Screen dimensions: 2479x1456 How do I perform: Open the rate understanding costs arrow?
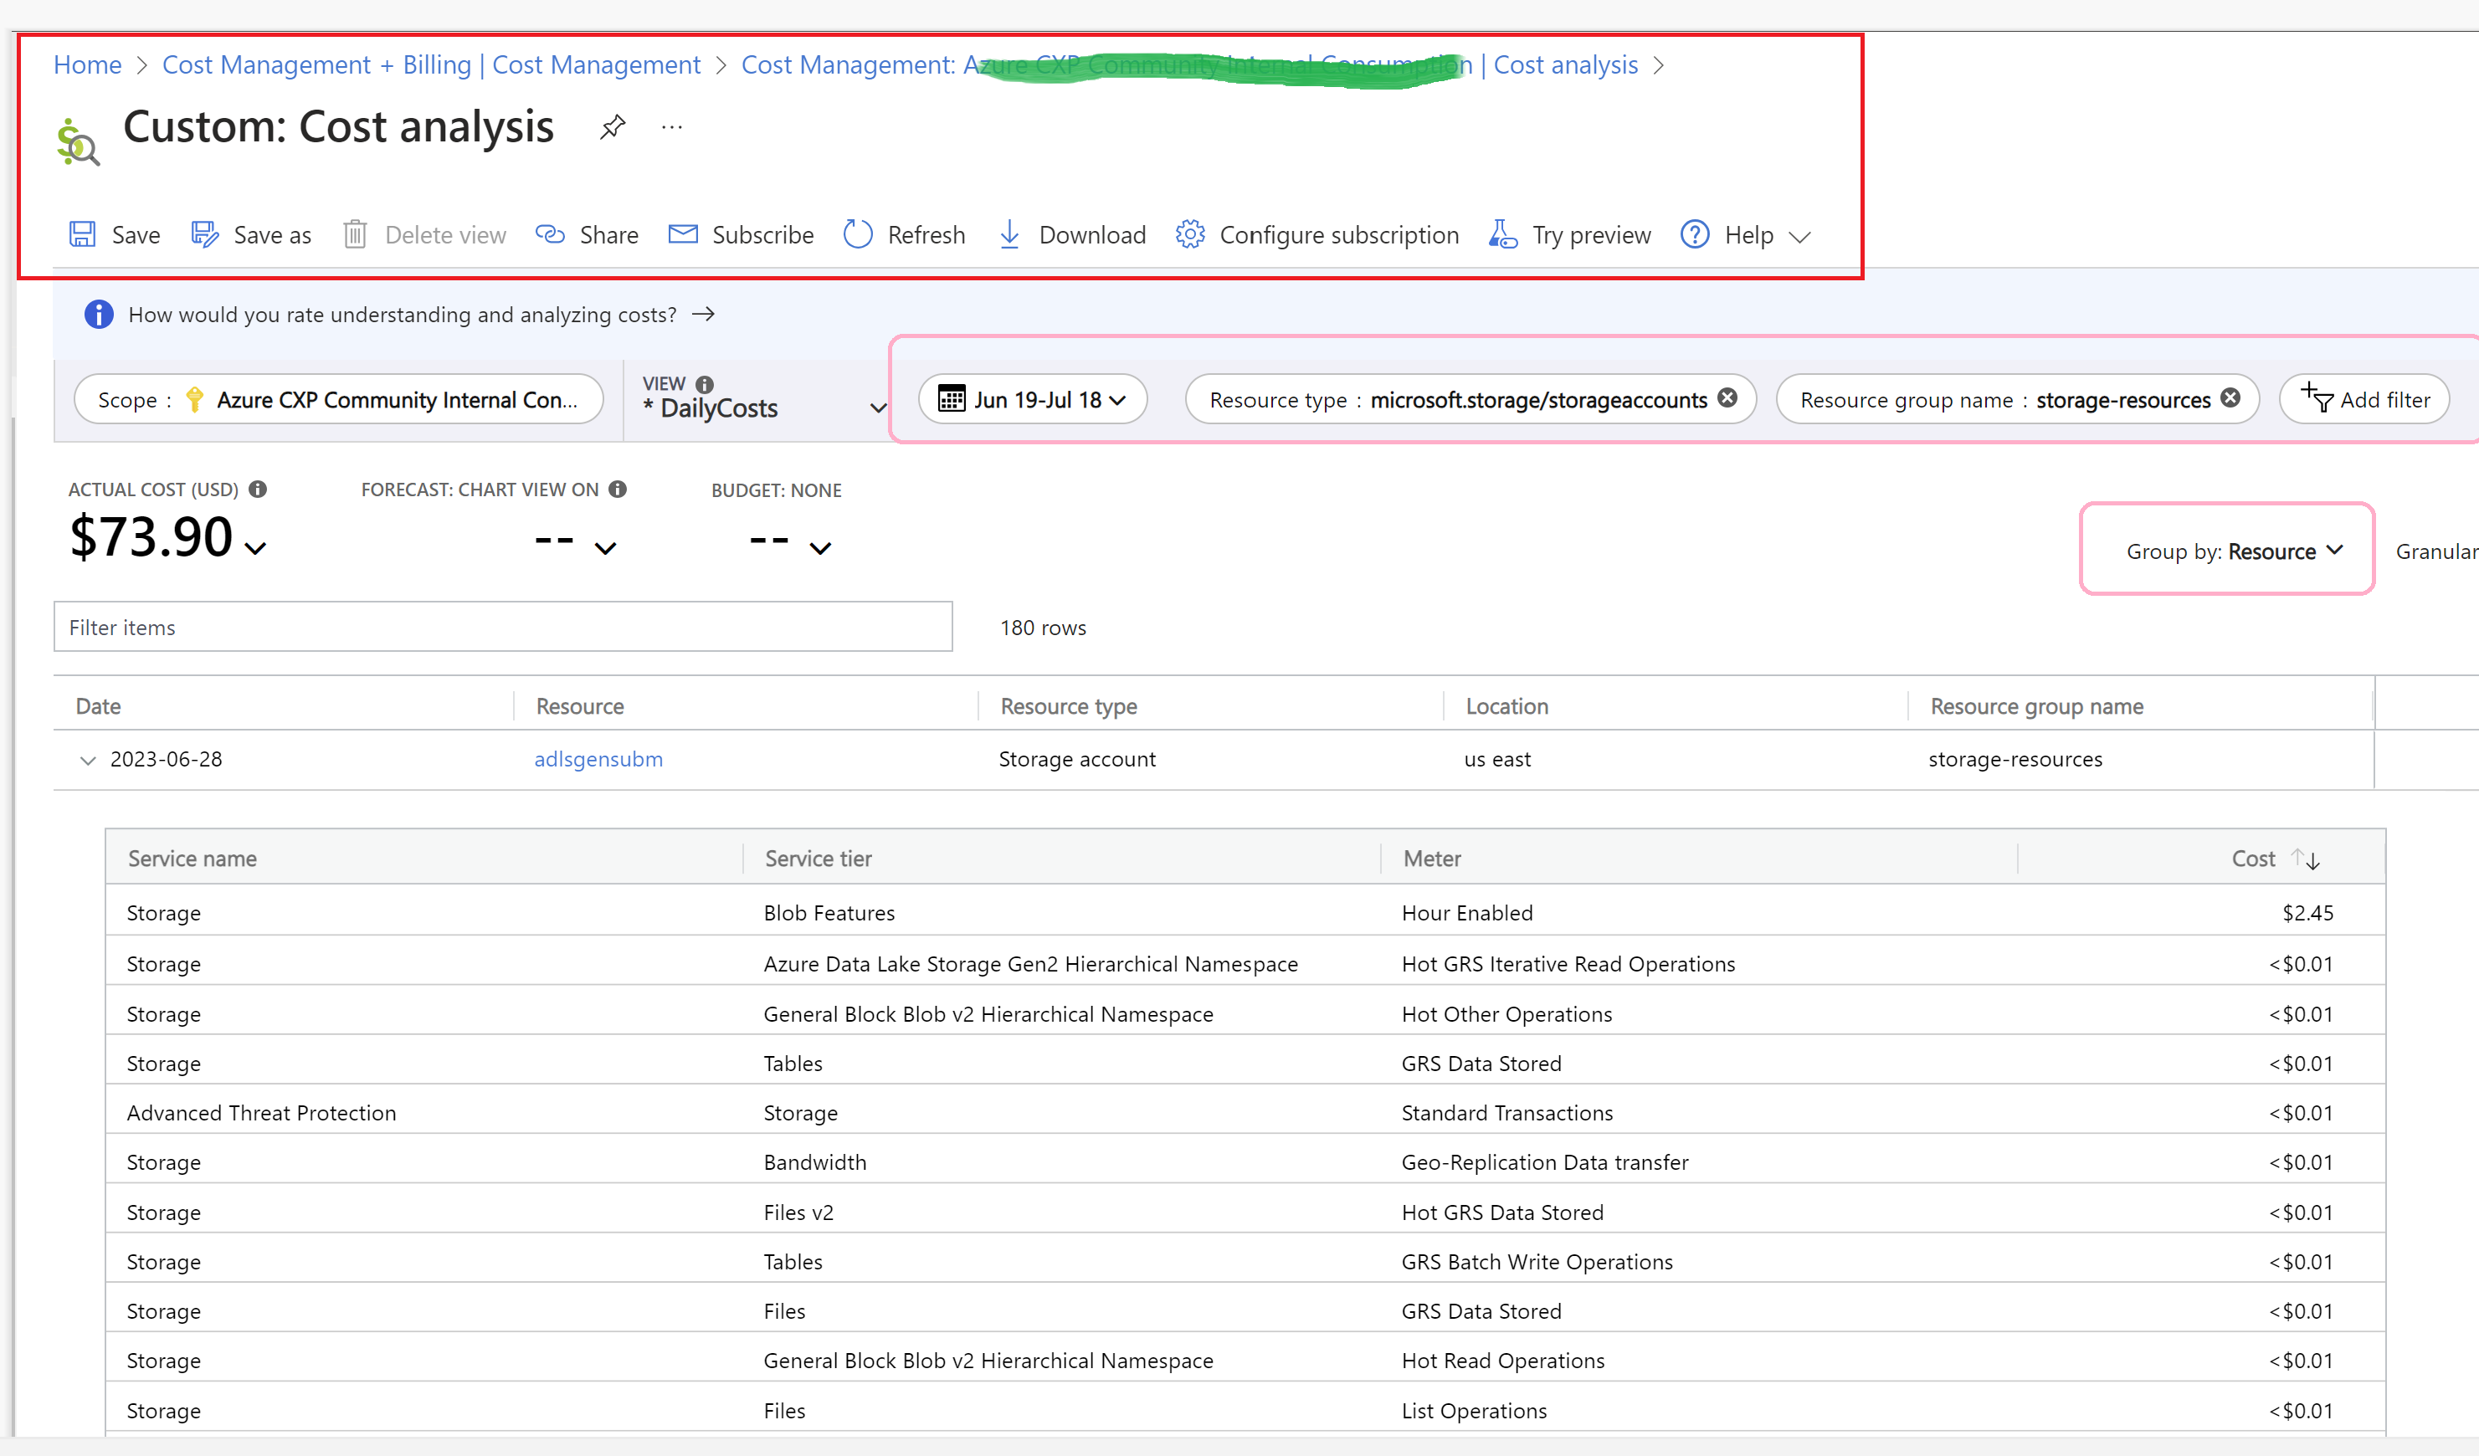pyautogui.click(x=702, y=314)
